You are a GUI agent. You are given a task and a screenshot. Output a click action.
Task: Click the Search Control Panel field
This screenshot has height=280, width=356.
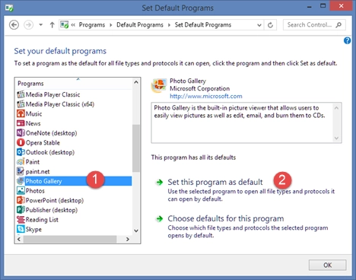pyautogui.click(x=314, y=25)
